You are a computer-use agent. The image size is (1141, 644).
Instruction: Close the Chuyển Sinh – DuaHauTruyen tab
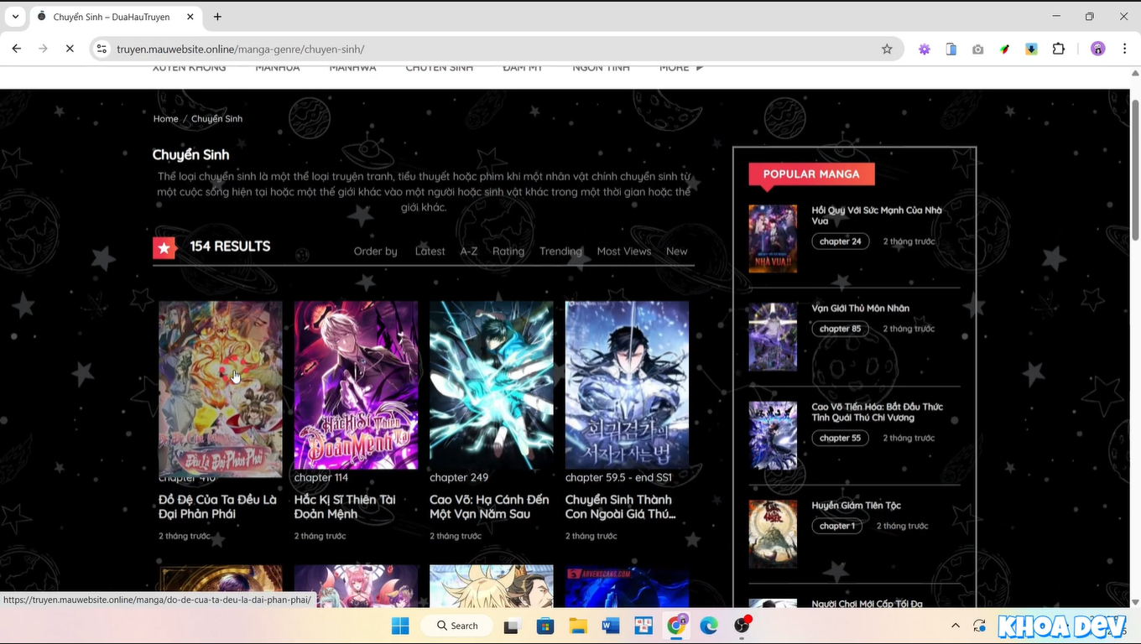pyautogui.click(x=190, y=17)
